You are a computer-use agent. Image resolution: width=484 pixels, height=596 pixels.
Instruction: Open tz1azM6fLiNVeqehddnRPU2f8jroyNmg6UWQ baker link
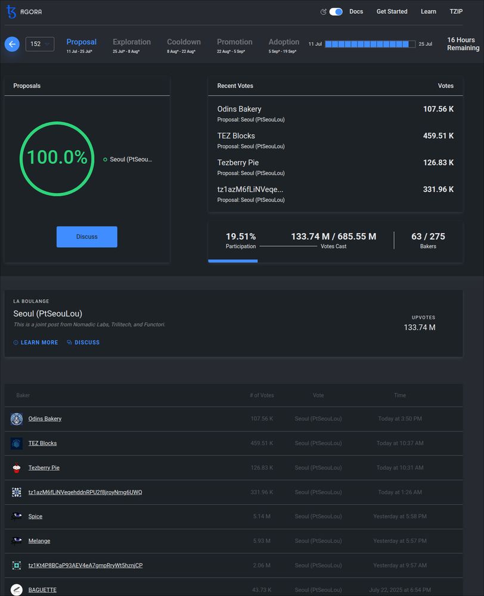85,492
